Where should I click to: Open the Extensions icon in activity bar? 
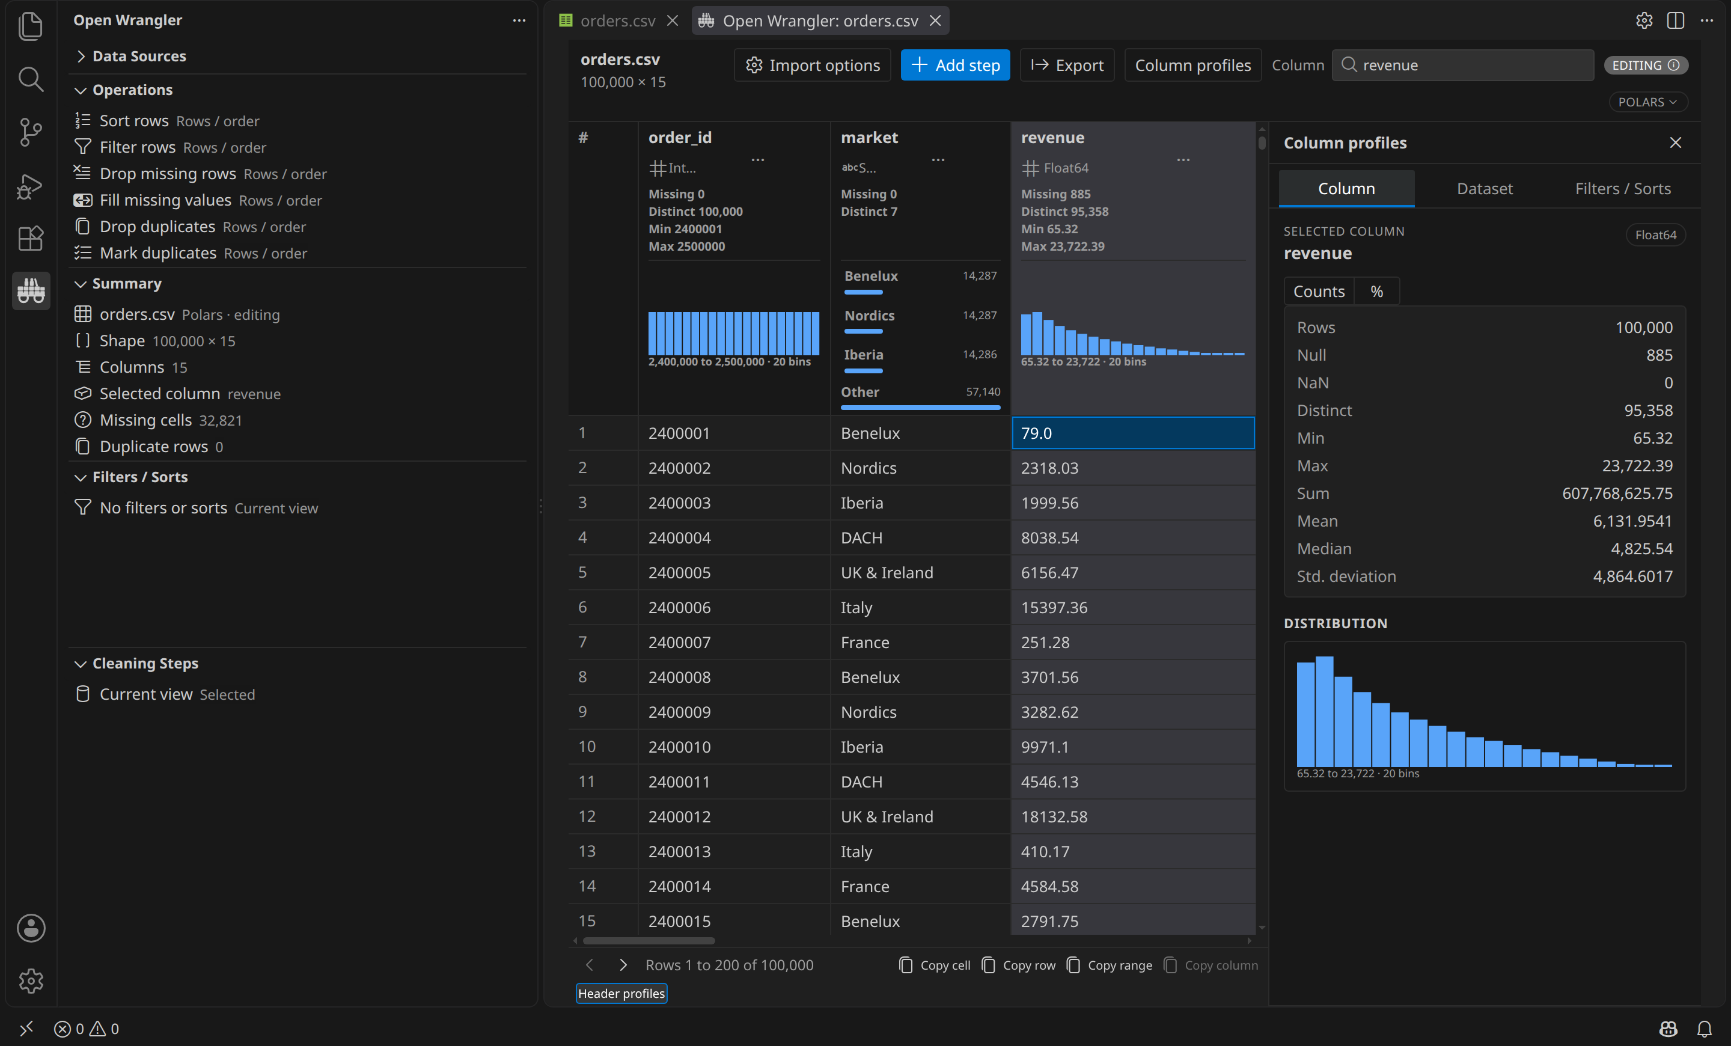pos(30,238)
